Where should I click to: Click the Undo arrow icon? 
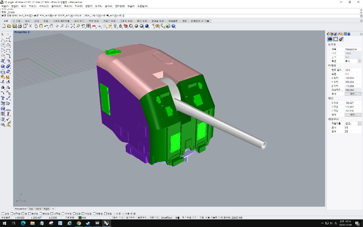click(46, 26)
